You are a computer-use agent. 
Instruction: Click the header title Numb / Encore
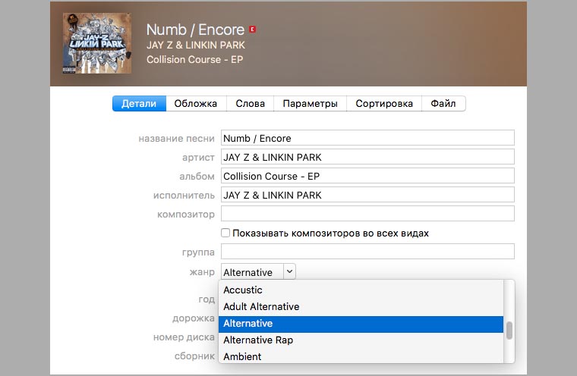(195, 30)
